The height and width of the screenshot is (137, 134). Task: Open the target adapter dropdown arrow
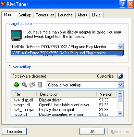[x=120, y=47]
